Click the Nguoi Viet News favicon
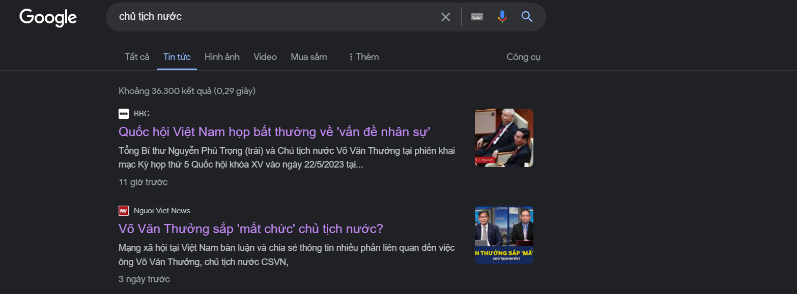Screen dimensions: 797x294 coord(124,211)
